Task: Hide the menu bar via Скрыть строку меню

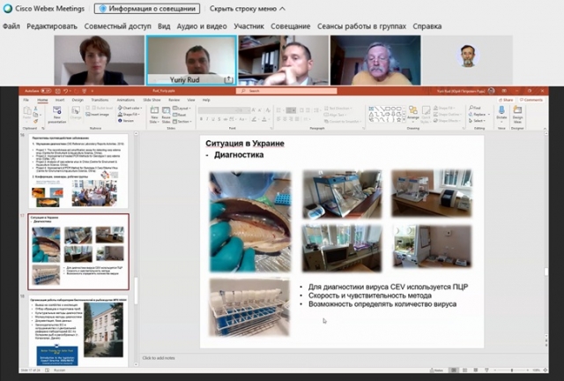Action: coord(247,8)
